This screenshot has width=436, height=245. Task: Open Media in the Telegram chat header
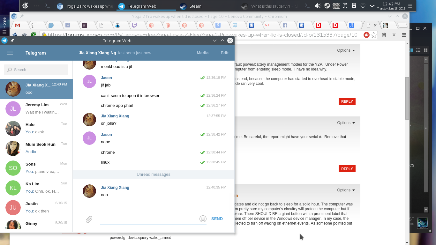tap(203, 53)
